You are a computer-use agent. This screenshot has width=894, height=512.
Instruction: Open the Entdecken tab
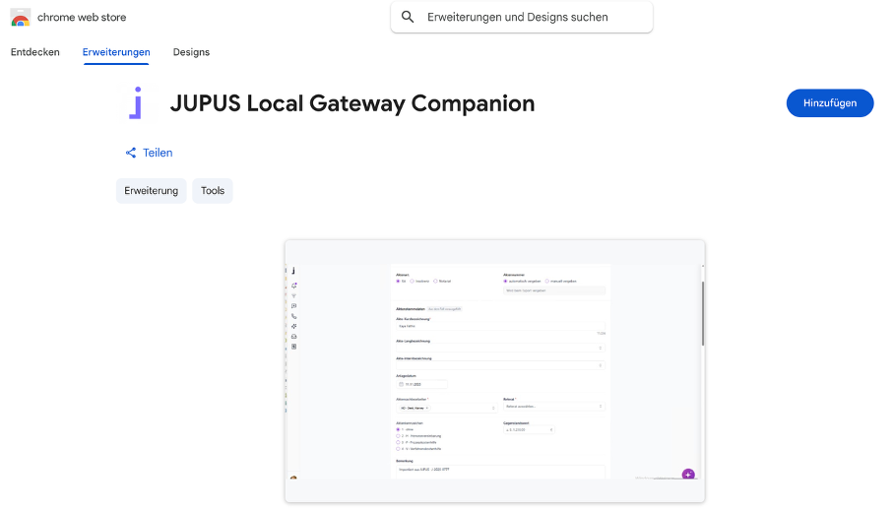pyautogui.click(x=35, y=52)
